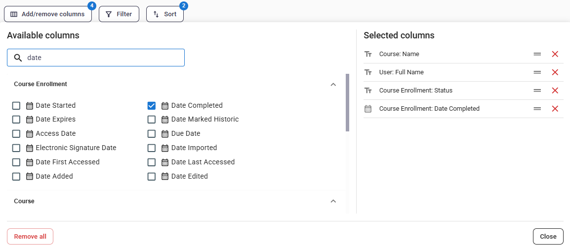Tick the Date Last Accessed checkbox
The height and width of the screenshot is (248, 570).
pos(152,162)
